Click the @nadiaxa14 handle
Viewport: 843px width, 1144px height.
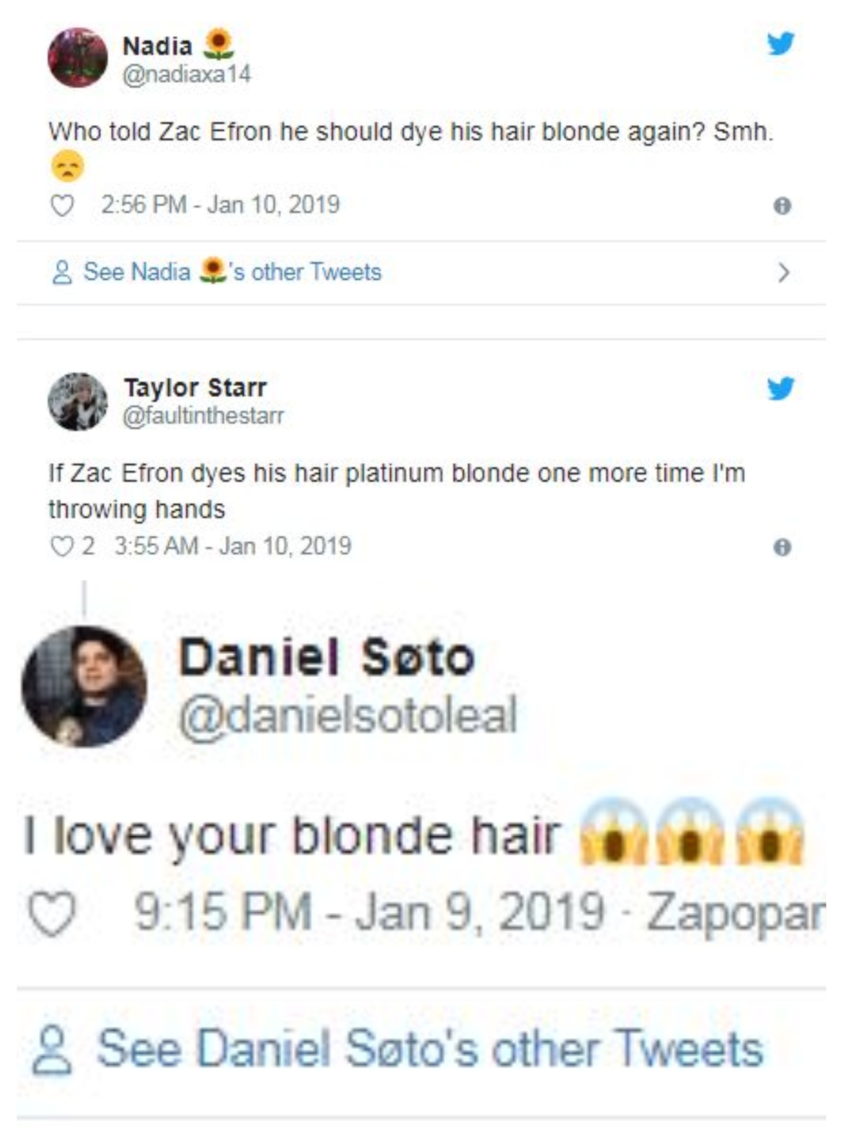187,75
